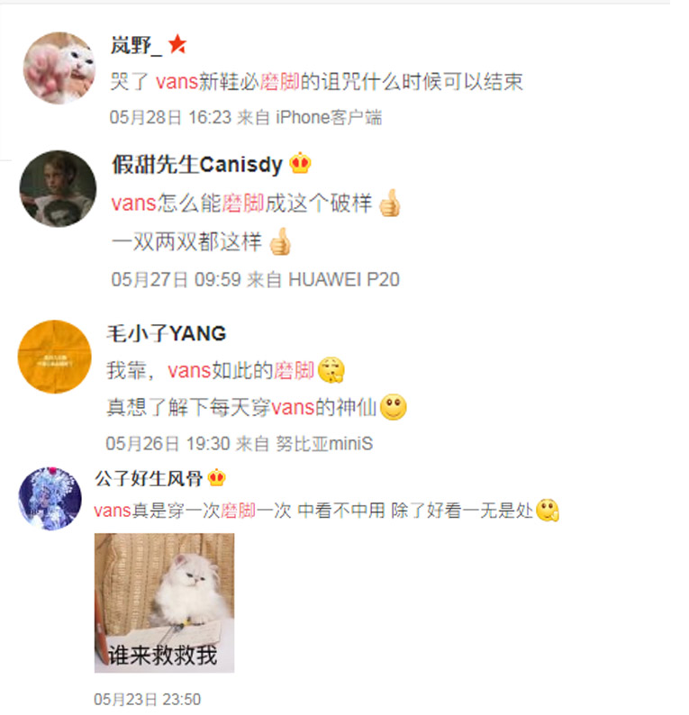Click vans keyword in 岚野_ post

(177, 82)
